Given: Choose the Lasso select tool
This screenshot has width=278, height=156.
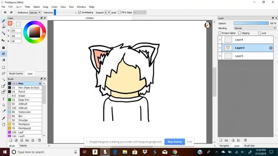Looking at the screenshot, I should pos(3,73).
